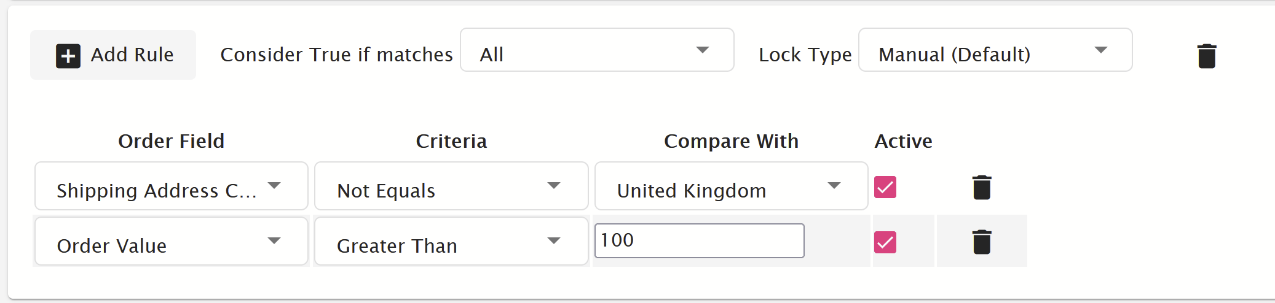1275x303 pixels.
Task: Click the Add Rule button
Action: [113, 55]
